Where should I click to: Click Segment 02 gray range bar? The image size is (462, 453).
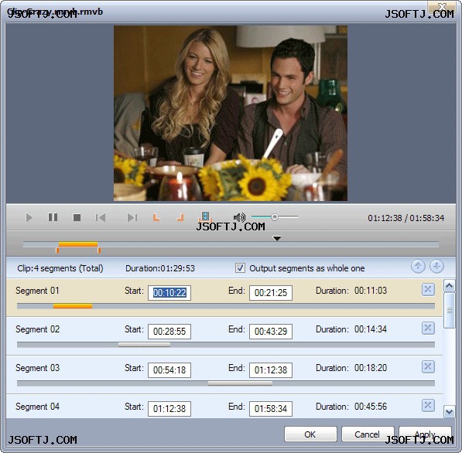[144, 345]
